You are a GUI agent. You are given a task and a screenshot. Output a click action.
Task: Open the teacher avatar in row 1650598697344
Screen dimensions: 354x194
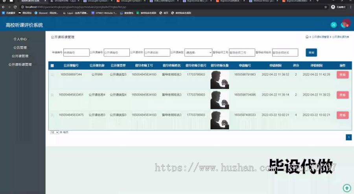(x=219, y=80)
